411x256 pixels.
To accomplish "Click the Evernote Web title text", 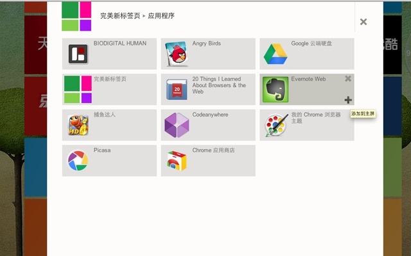I will [x=308, y=79].
